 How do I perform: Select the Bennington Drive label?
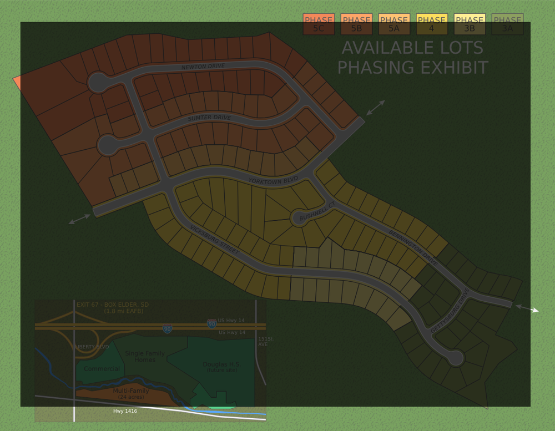point(413,247)
